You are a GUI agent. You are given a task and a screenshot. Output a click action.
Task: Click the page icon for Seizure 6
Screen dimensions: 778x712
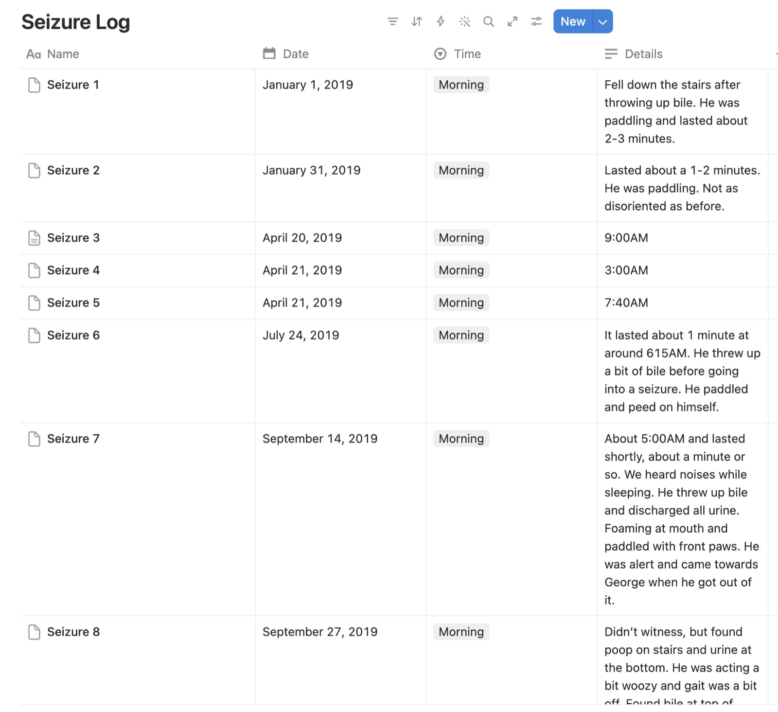point(34,335)
